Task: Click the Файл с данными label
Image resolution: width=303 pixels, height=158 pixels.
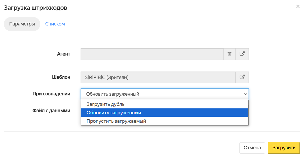Action: tap(51, 111)
